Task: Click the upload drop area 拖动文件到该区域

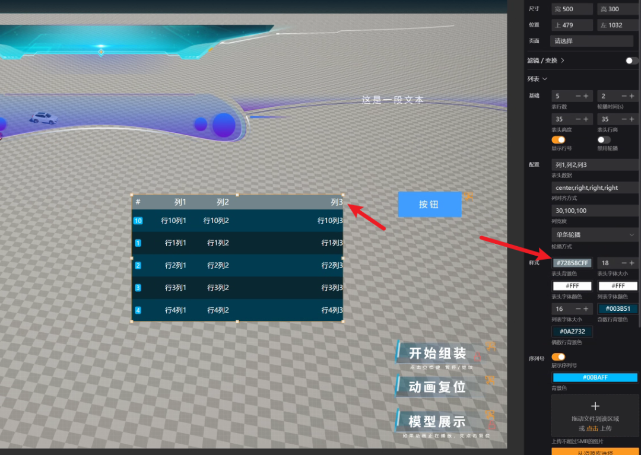Action: [x=595, y=416]
